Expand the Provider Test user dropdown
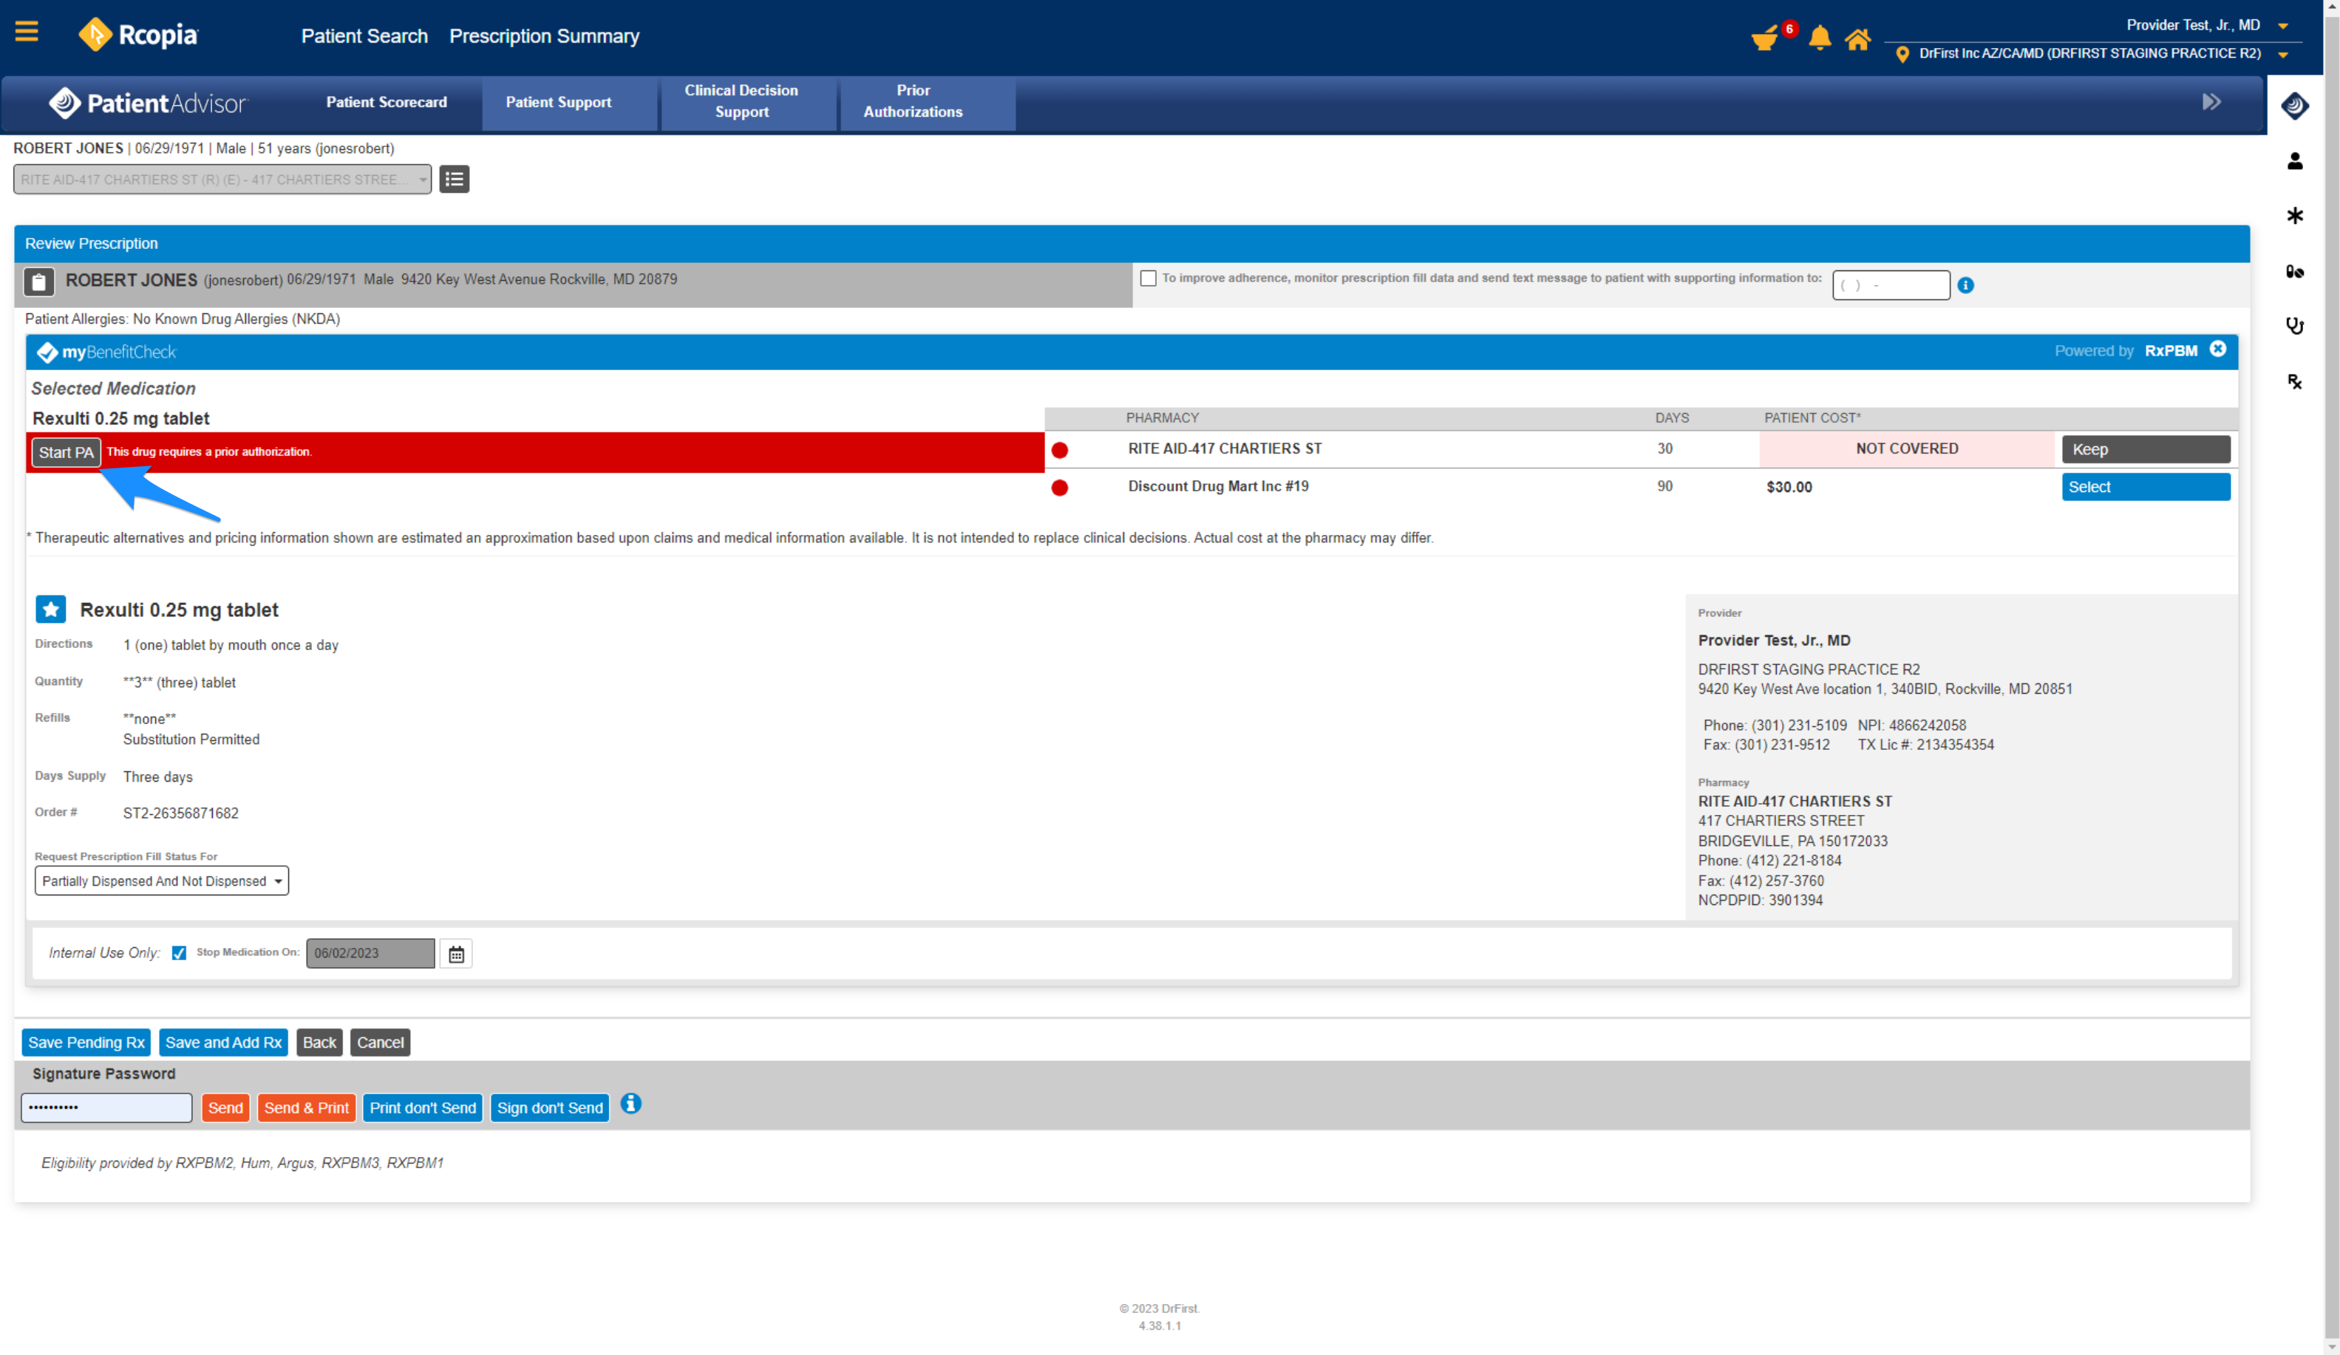Viewport: 2340px width, 1355px height. pos(2283,26)
